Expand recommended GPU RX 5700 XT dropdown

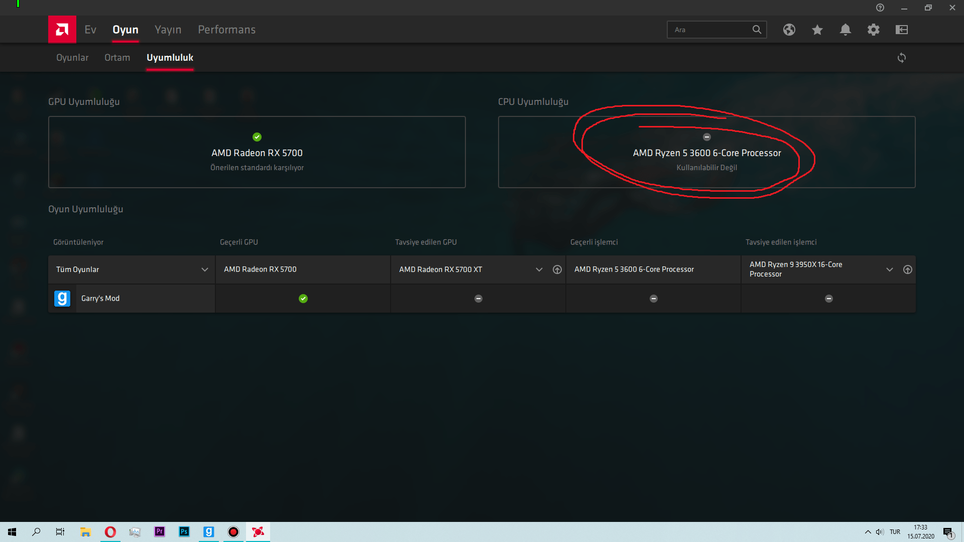tap(539, 269)
